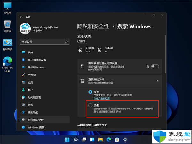The height and width of the screenshot is (144, 192).
Task: Click the 从增强搜索中排除文件夹 heading
Action: (x=92, y=125)
